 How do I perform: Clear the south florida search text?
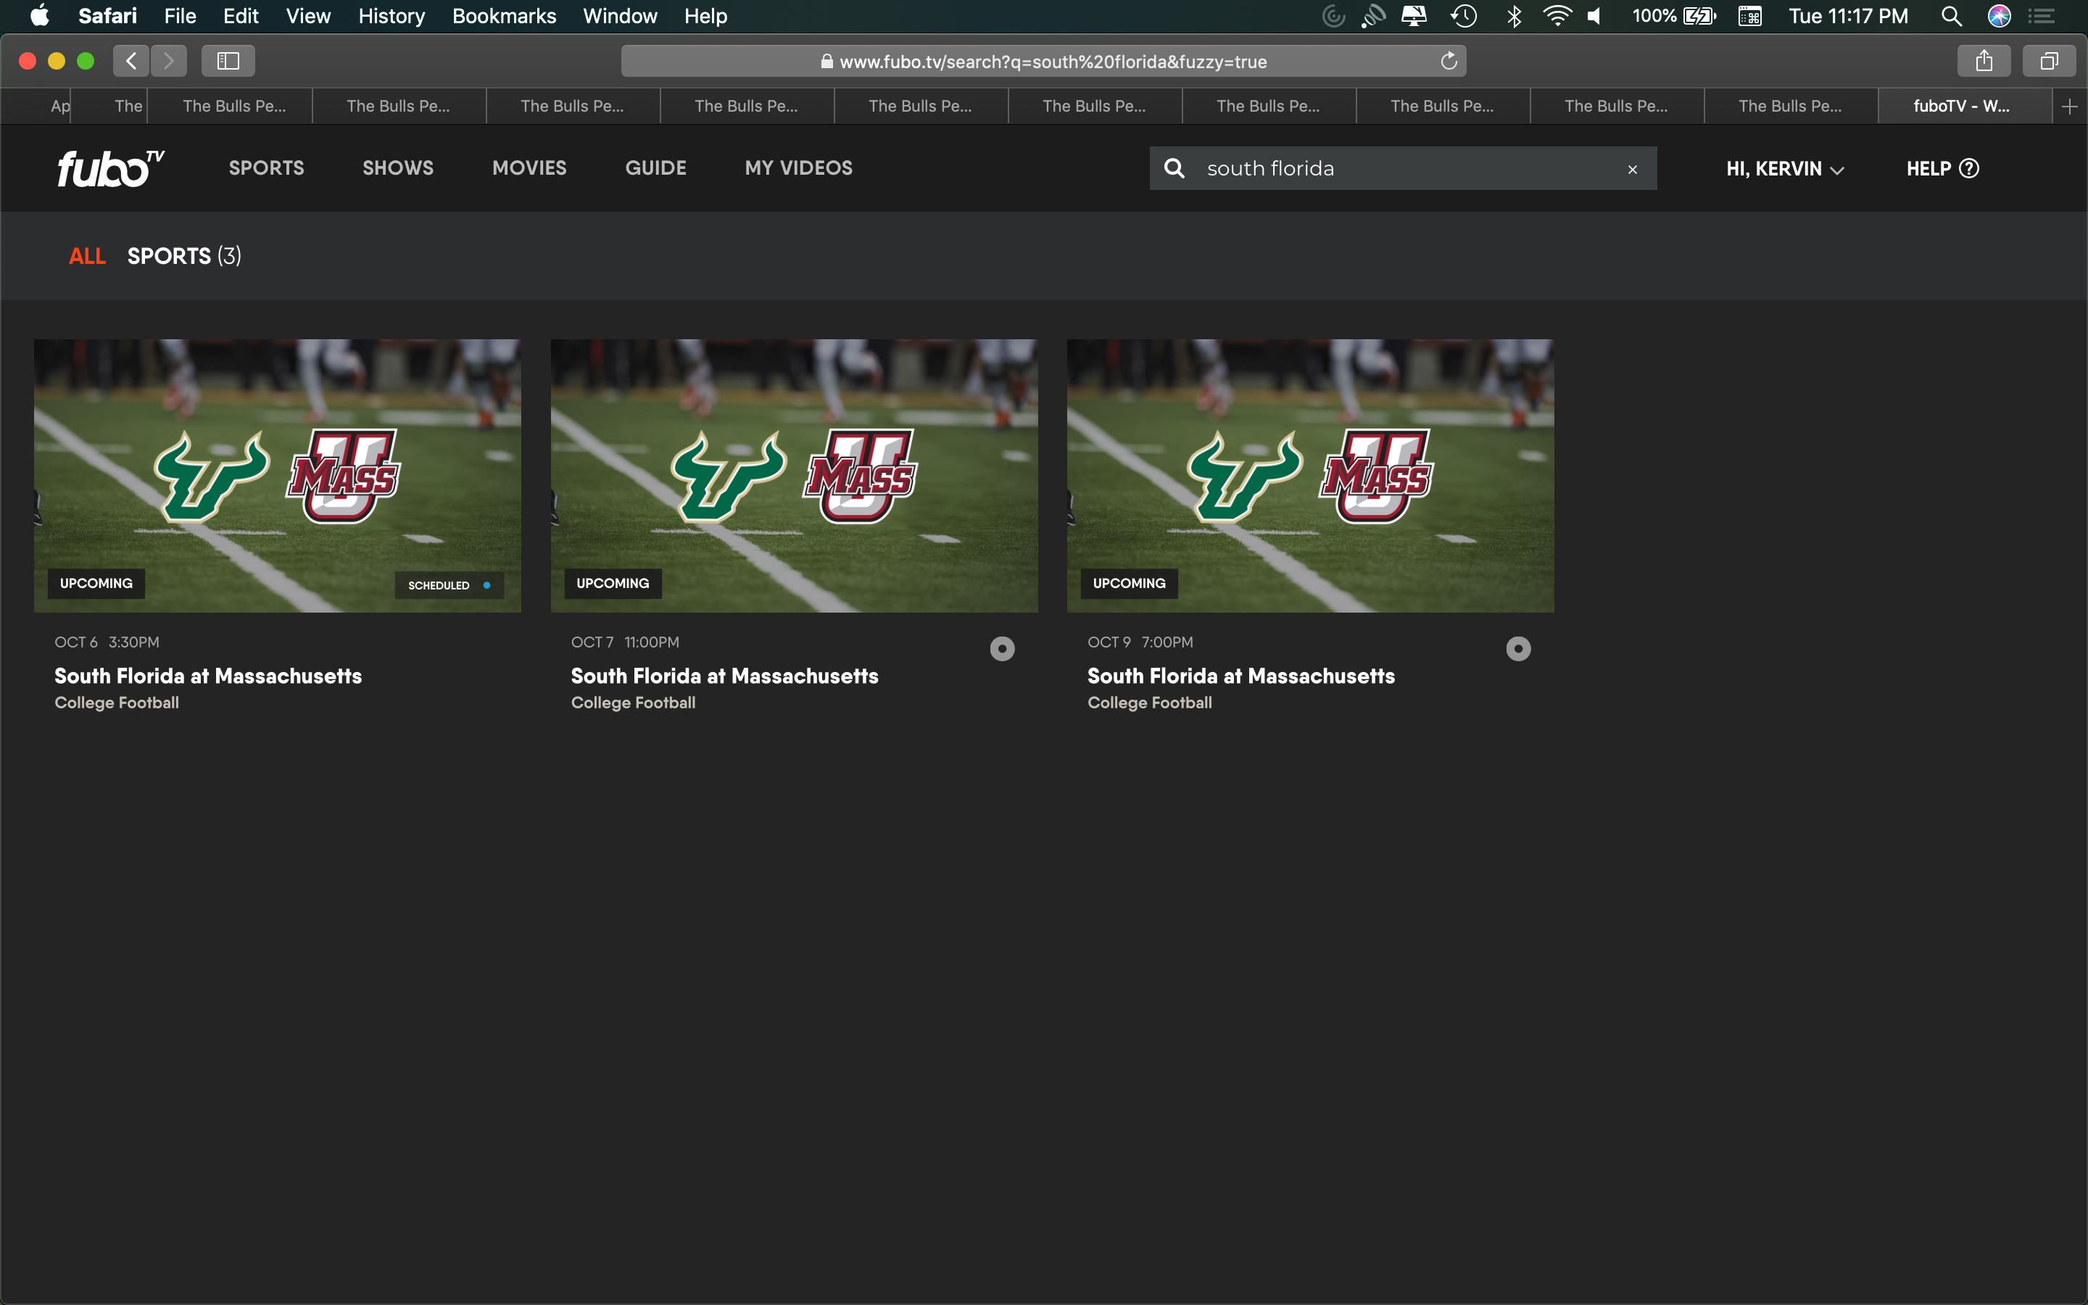click(1631, 169)
